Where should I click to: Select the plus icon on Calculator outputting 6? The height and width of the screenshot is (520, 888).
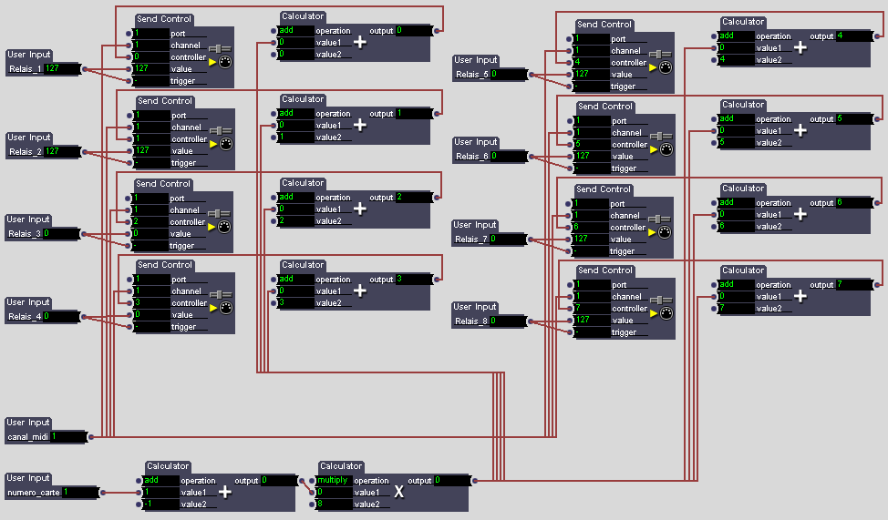[800, 214]
